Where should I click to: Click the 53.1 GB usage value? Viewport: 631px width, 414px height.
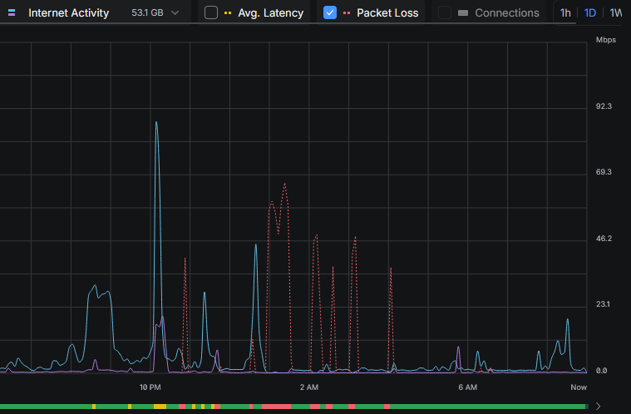click(147, 12)
